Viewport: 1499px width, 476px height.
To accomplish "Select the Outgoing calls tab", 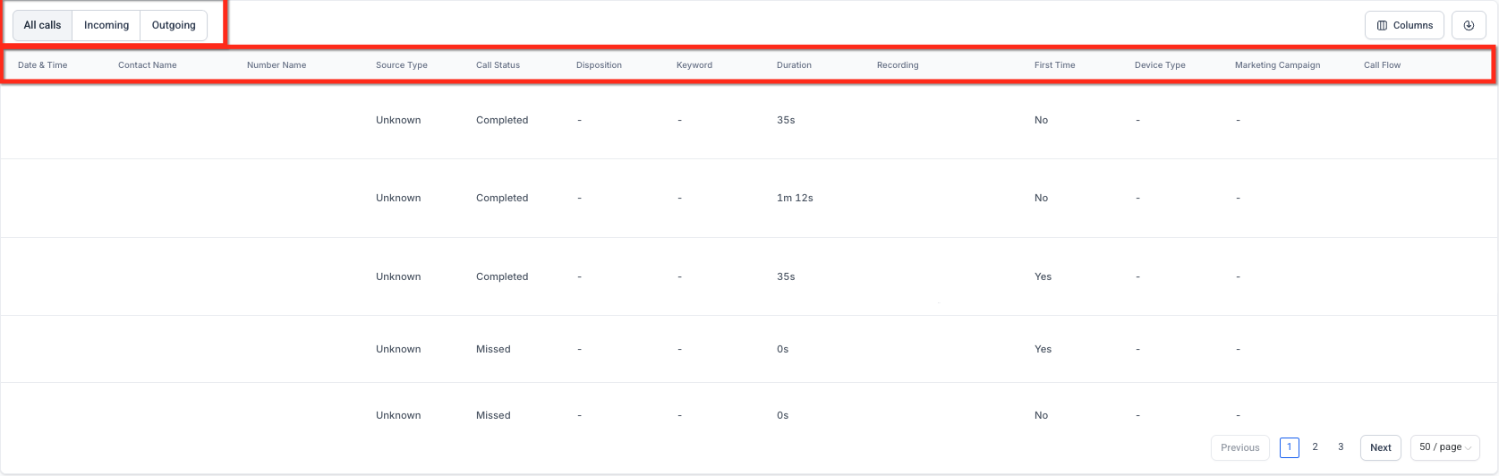I will coord(174,25).
